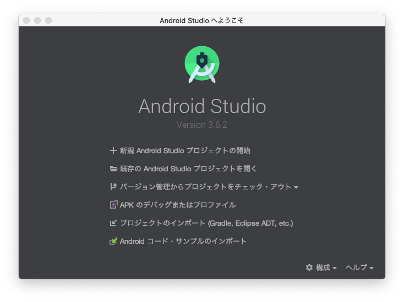The width and height of the screenshot is (404, 302).
Task: Click the import project arrow icon
Action: click(113, 223)
